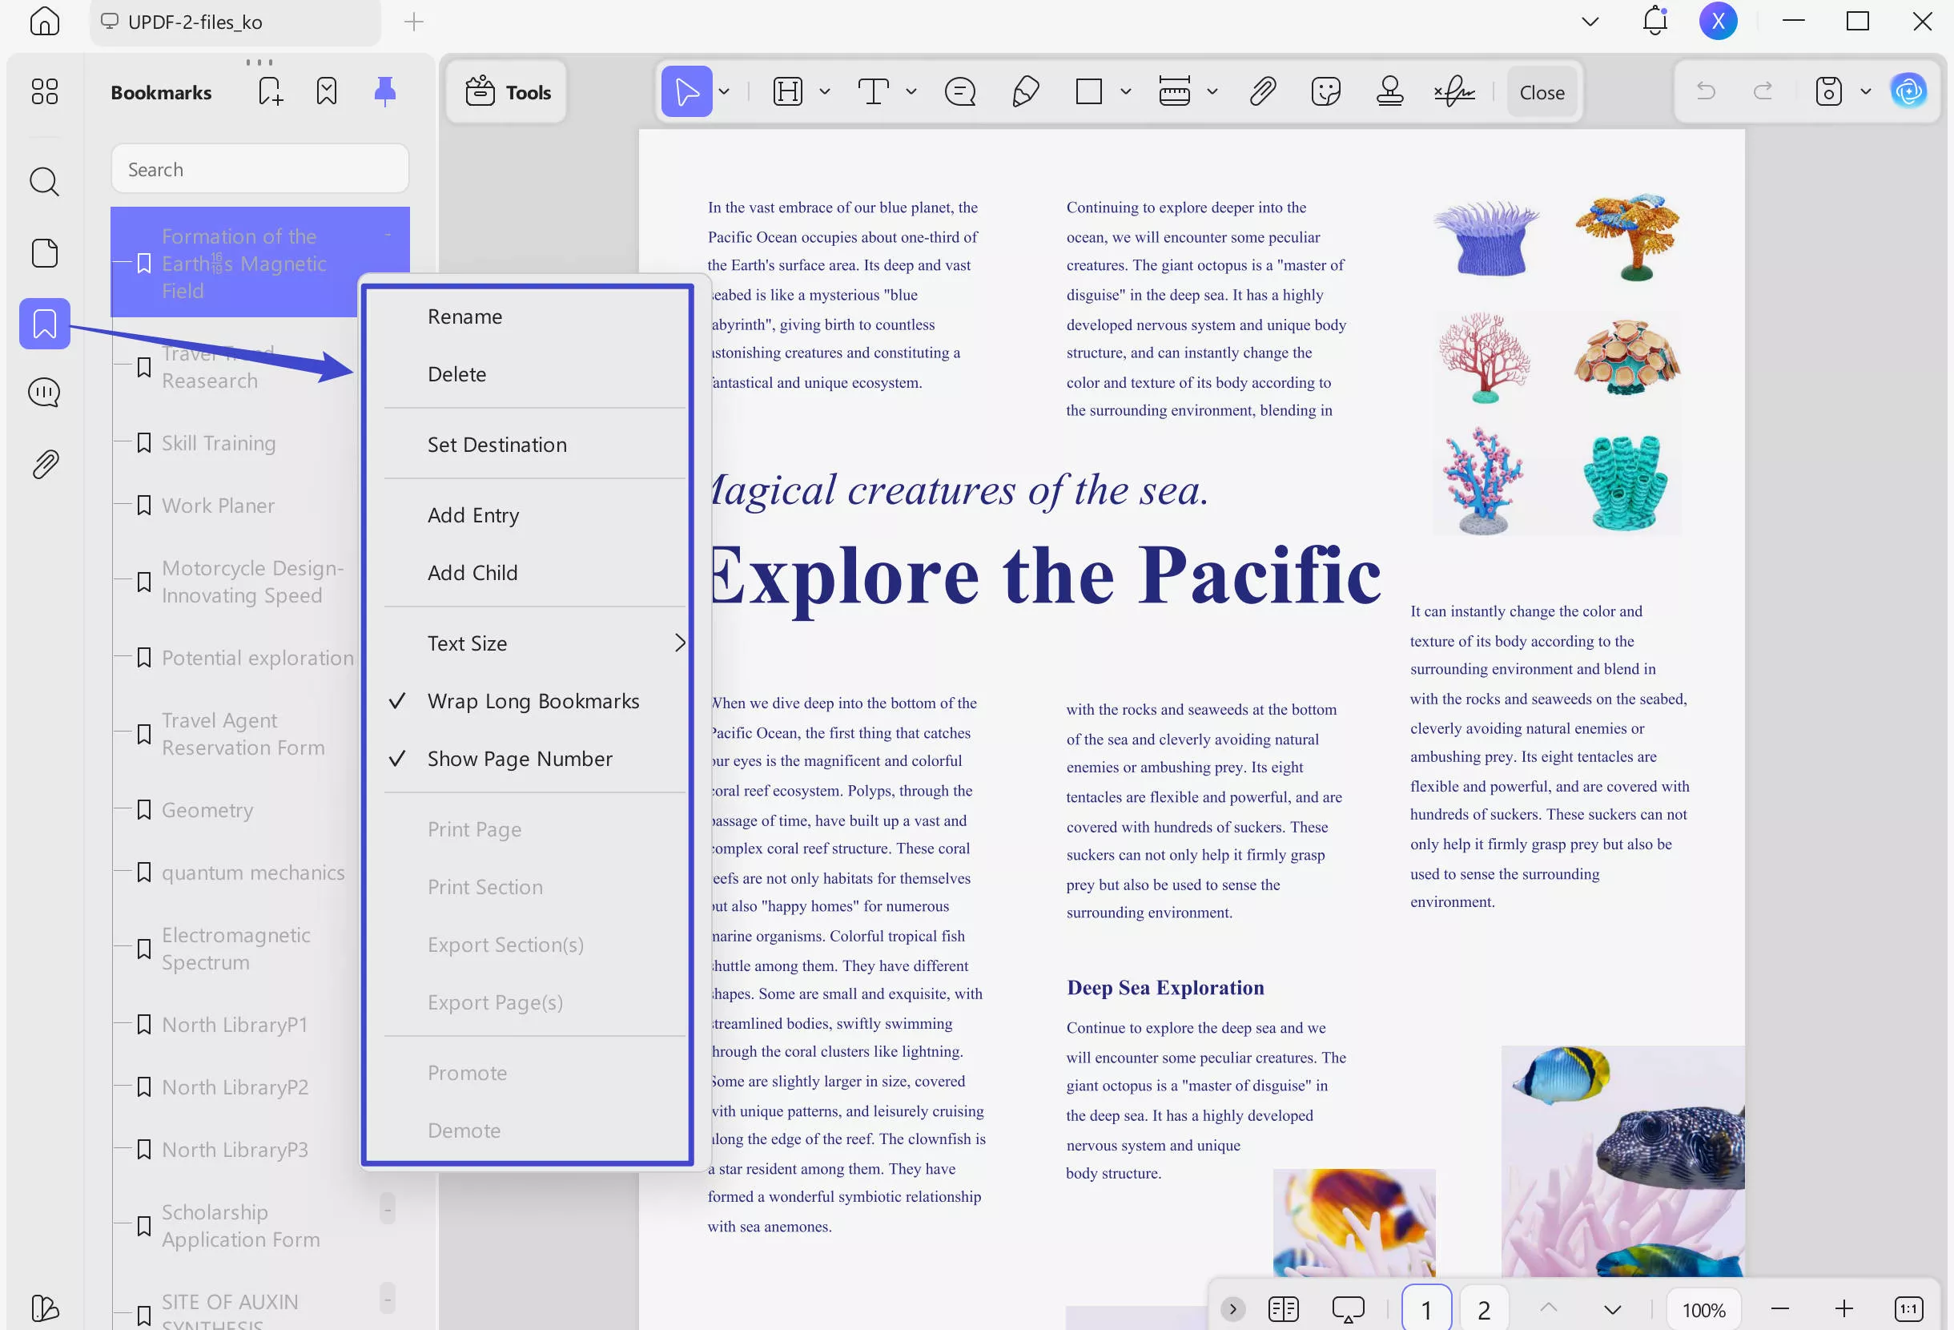Screen dimensions: 1954x1330
Task: Open the tab list dropdown chevron in title bar
Action: coord(1589,21)
